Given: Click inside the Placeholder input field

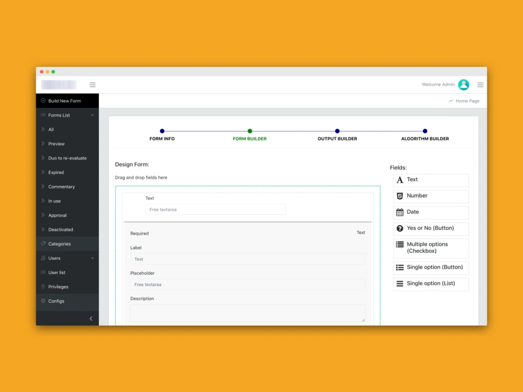Looking at the screenshot, I should pos(247,284).
